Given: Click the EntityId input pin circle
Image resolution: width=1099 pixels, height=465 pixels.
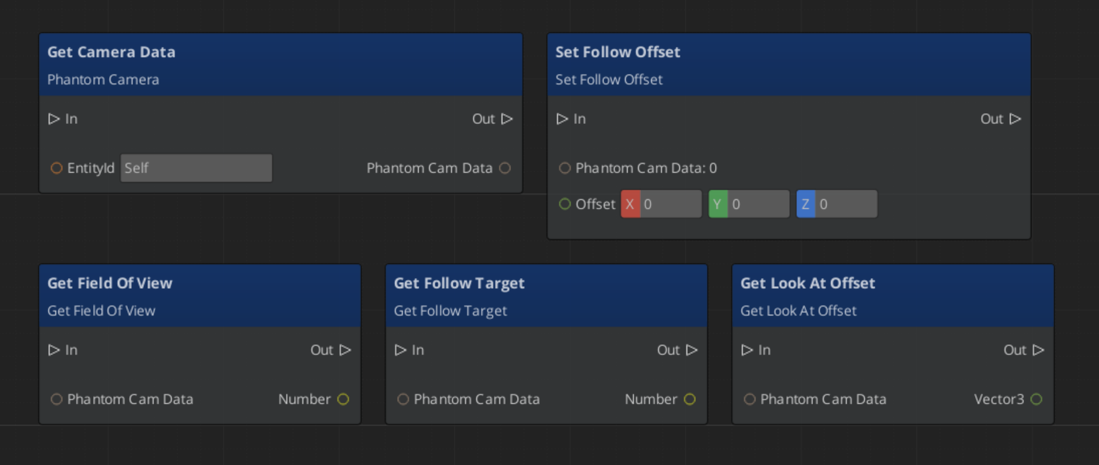Looking at the screenshot, I should coord(57,168).
